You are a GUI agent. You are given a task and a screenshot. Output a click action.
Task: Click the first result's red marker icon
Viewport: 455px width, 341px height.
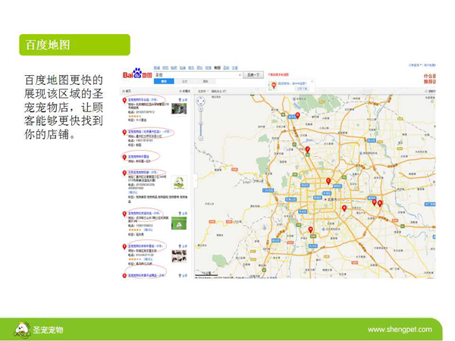125,98
